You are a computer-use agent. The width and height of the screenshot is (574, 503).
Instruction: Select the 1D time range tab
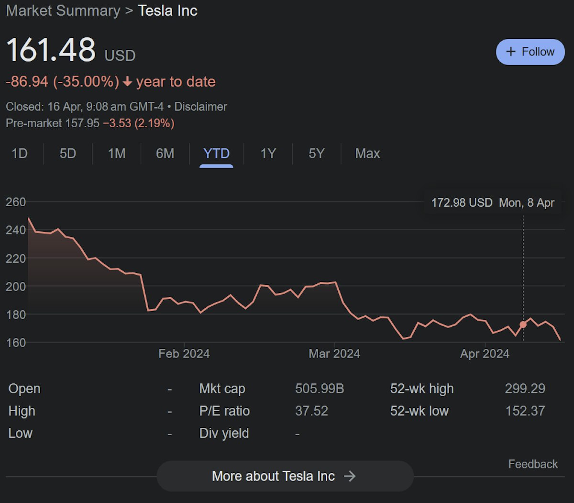tap(20, 154)
